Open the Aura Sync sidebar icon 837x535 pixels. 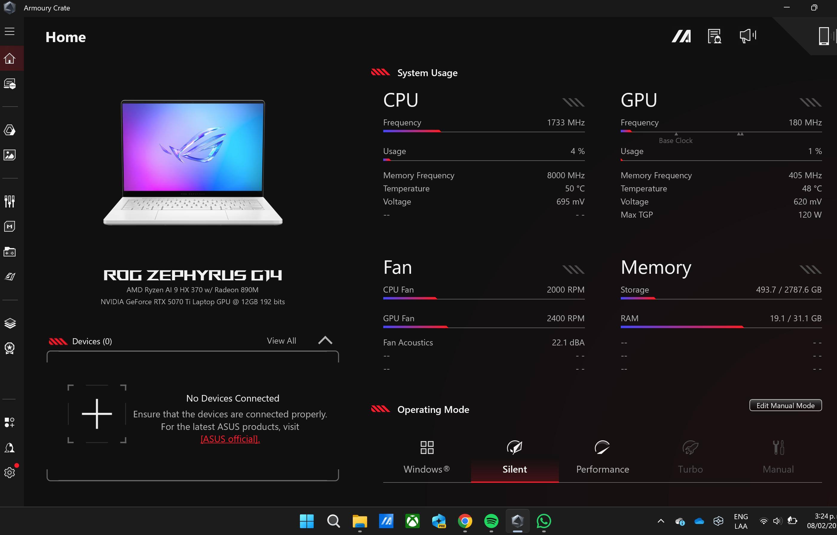pos(10,130)
